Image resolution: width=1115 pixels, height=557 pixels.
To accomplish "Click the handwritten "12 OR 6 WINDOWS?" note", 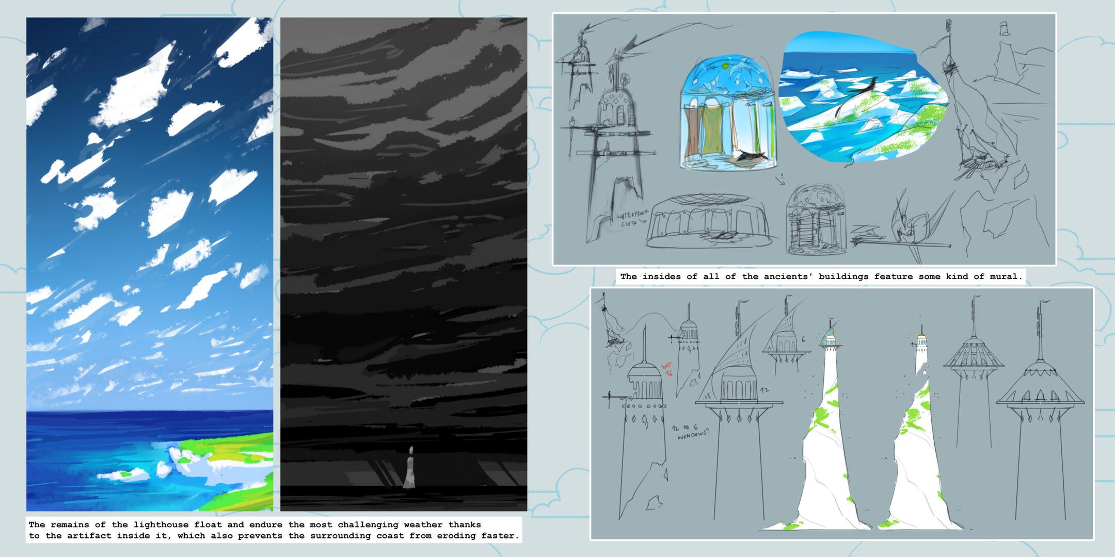I will click(x=691, y=432).
